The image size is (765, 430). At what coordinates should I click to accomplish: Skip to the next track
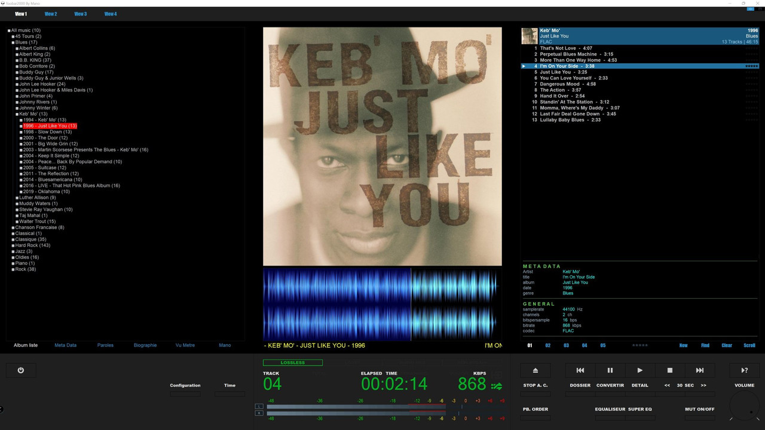point(700,370)
